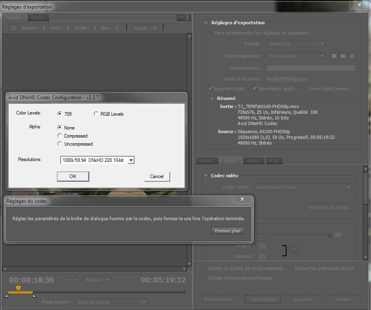This screenshot has width=371, height=310.
Task: Import a preset using the folder icon
Action: click(343, 56)
